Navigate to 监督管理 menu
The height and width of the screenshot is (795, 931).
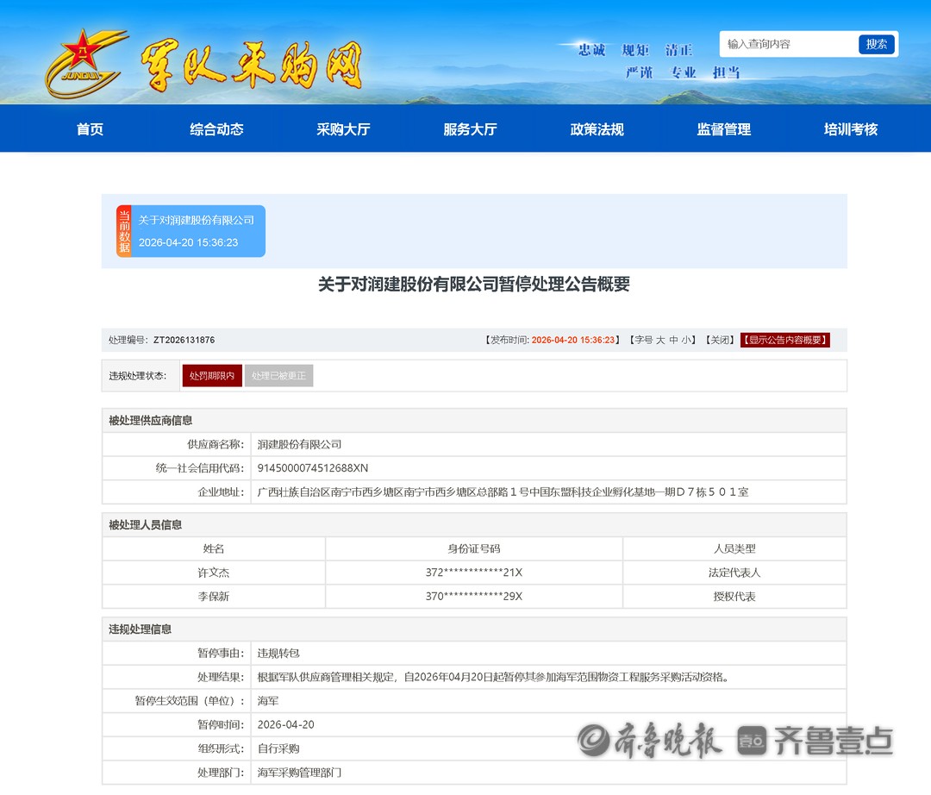click(723, 129)
